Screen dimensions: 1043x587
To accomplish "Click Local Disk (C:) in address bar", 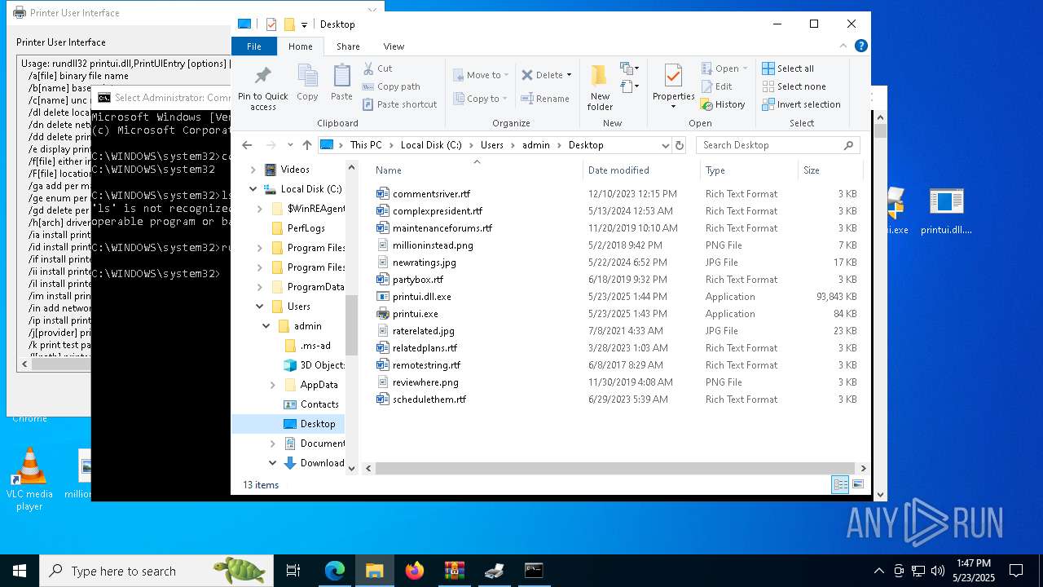I will click(431, 145).
